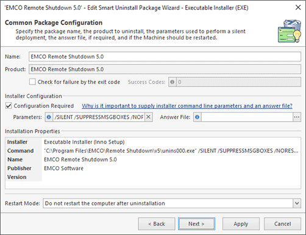
Task: Apply the package changes
Action: pos(241,224)
